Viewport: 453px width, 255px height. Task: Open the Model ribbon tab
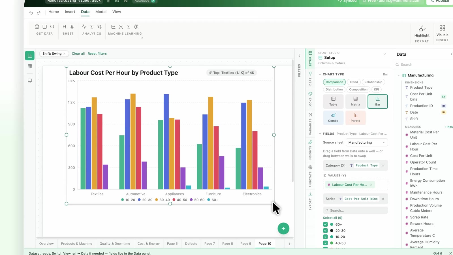(x=101, y=12)
